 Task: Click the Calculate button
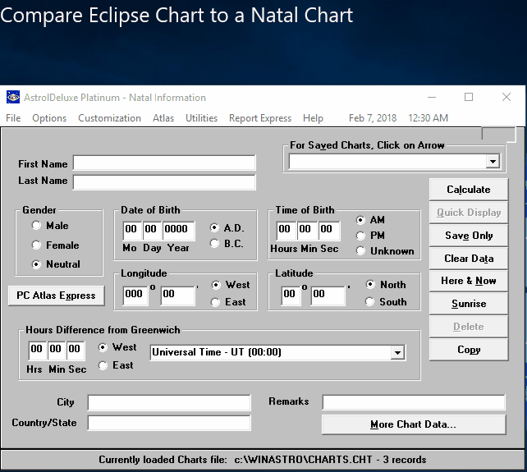point(469,190)
